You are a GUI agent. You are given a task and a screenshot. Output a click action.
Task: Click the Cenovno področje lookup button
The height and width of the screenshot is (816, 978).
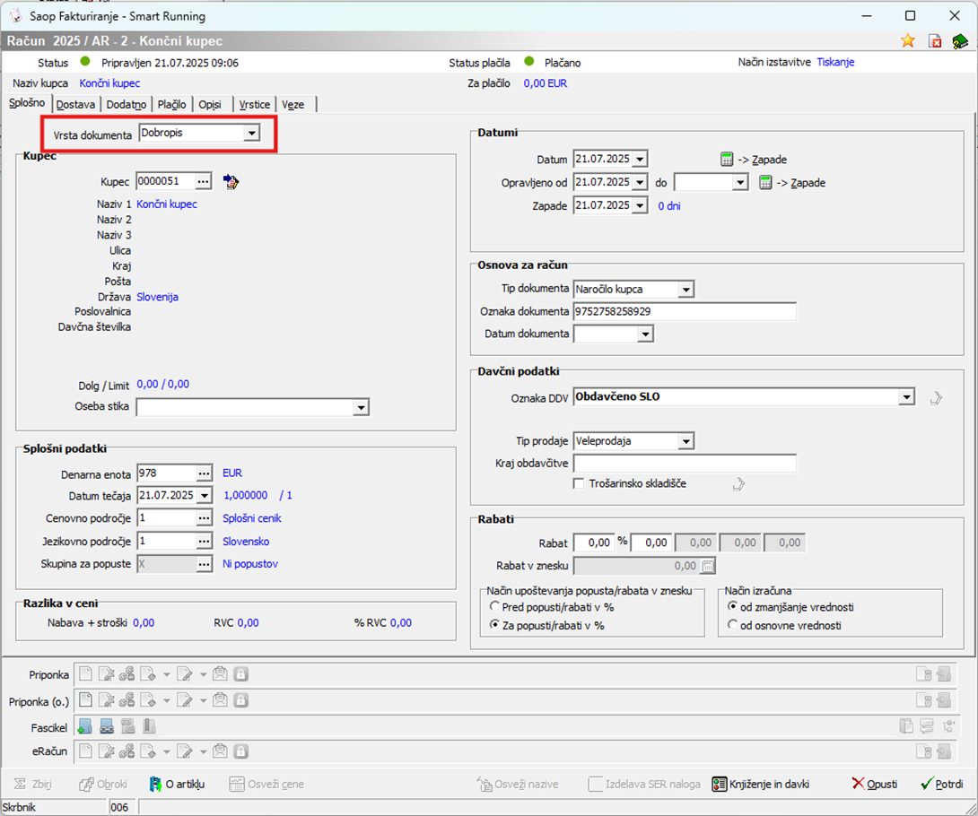click(205, 518)
